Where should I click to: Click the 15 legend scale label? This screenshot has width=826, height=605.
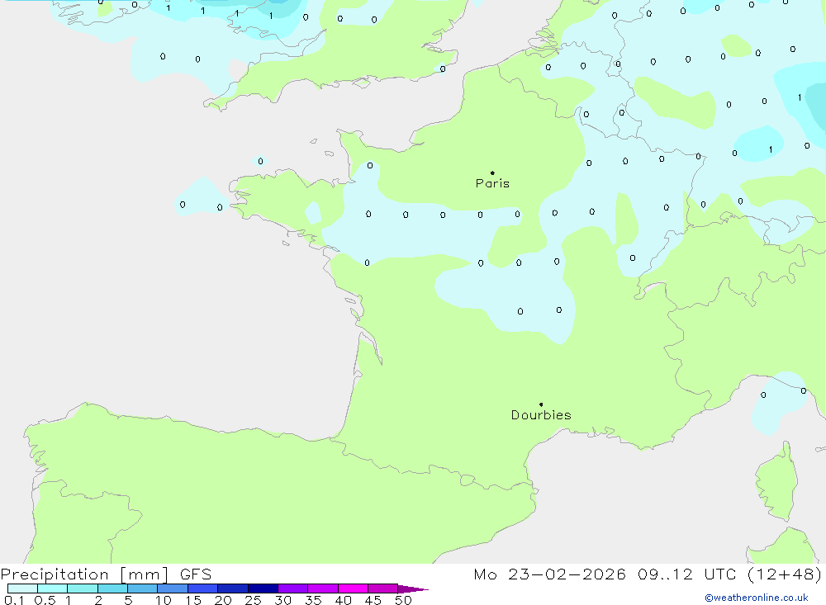pyautogui.click(x=193, y=600)
